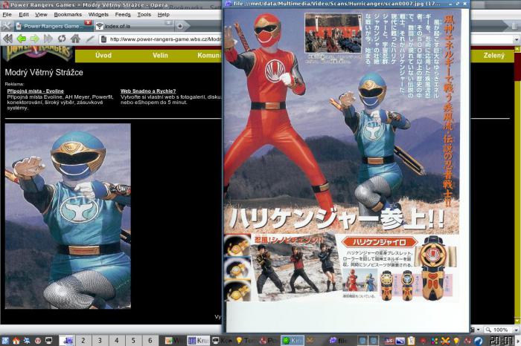
Task: Expand the zoom level dropdown arrow
Action: pos(517,330)
